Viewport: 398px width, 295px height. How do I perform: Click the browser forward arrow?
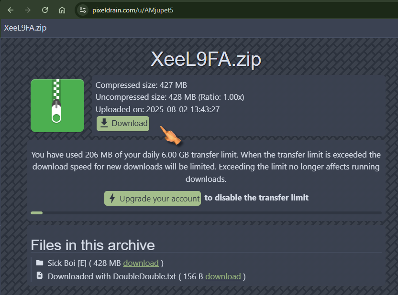pos(28,10)
